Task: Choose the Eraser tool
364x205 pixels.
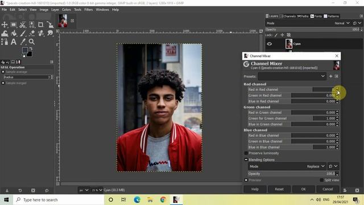Action: pos(32,34)
